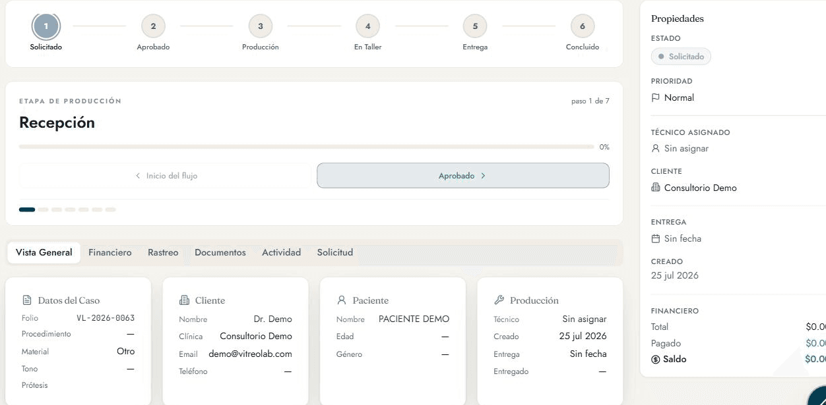Click the Saldo dollar circle icon
Screen dimensions: 826x405
pyautogui.click(x=656, y=360)
